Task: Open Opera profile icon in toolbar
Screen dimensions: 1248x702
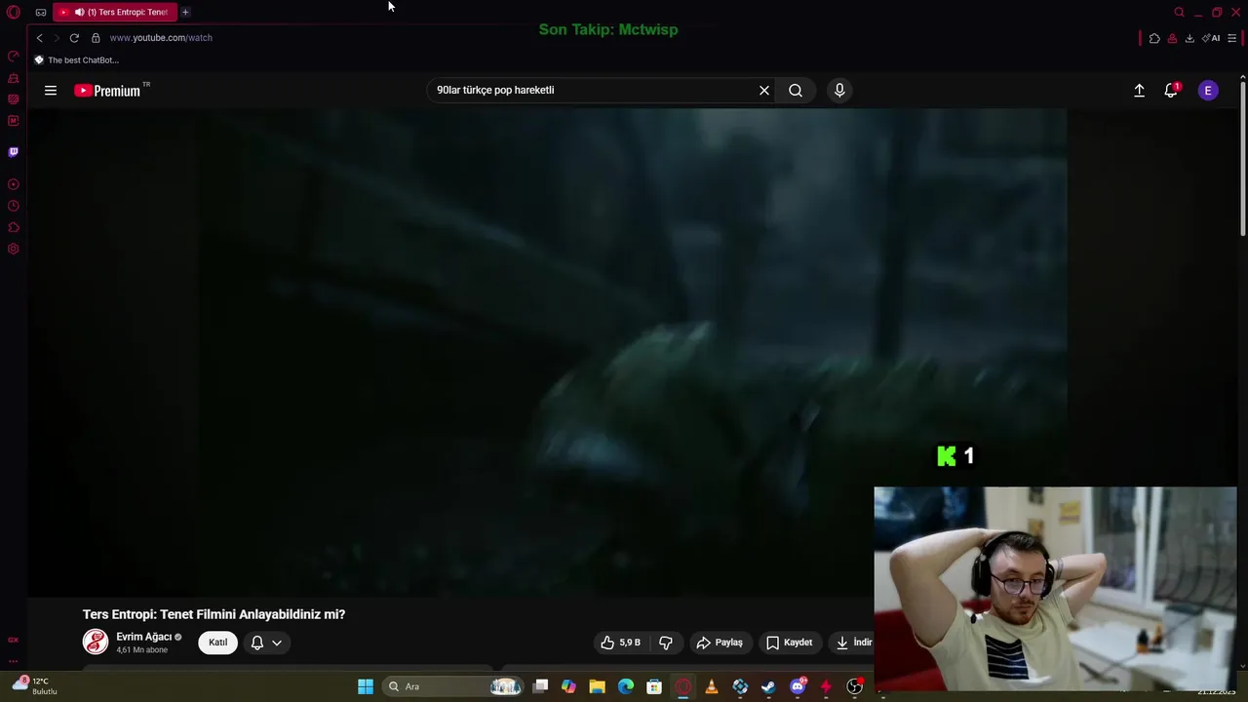Action: 1172,38
